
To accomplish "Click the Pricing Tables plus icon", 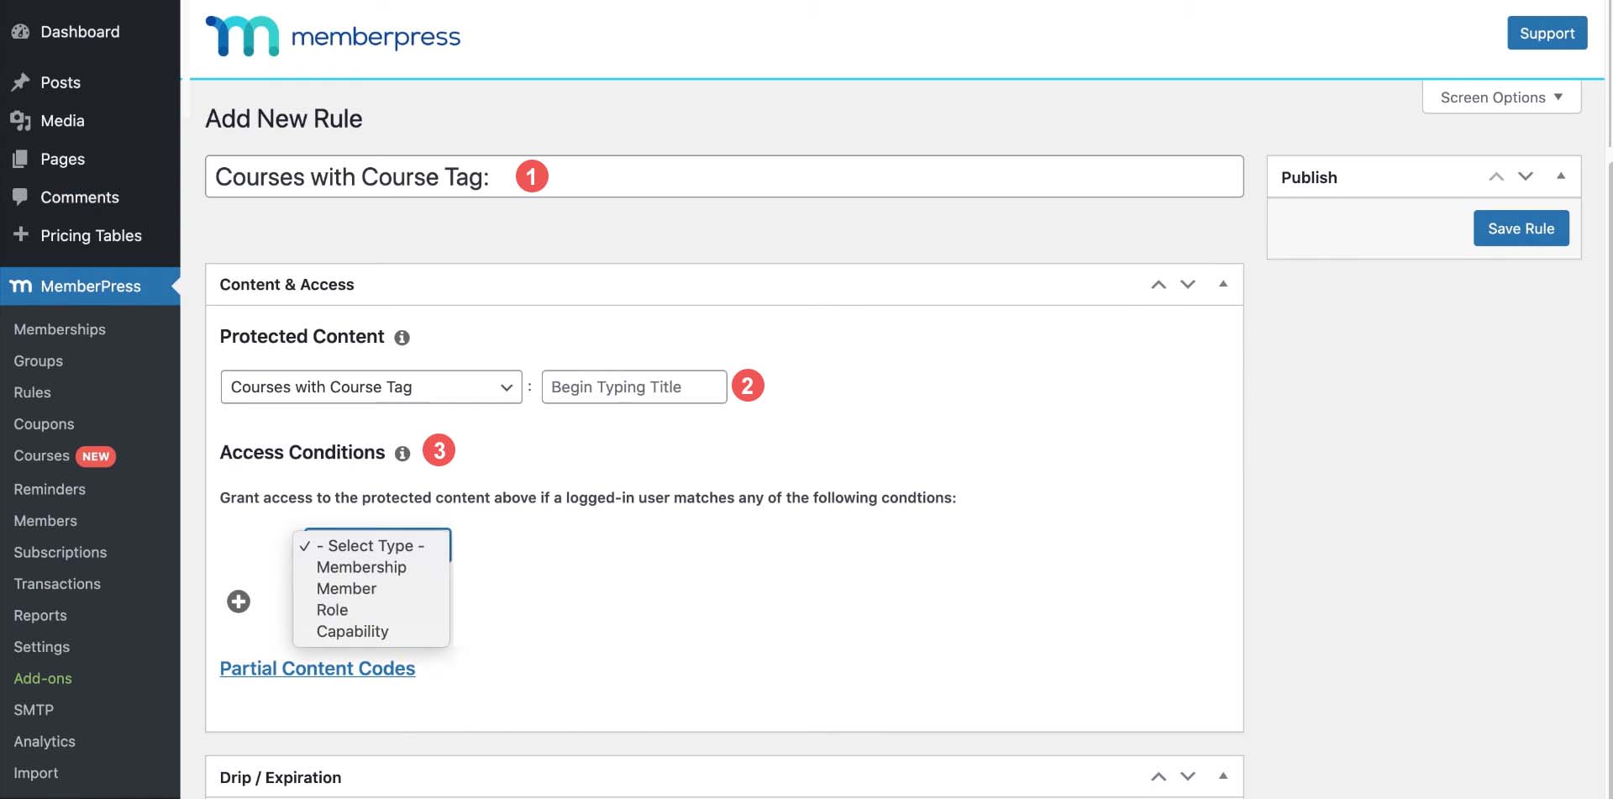I will pos(20,235).
